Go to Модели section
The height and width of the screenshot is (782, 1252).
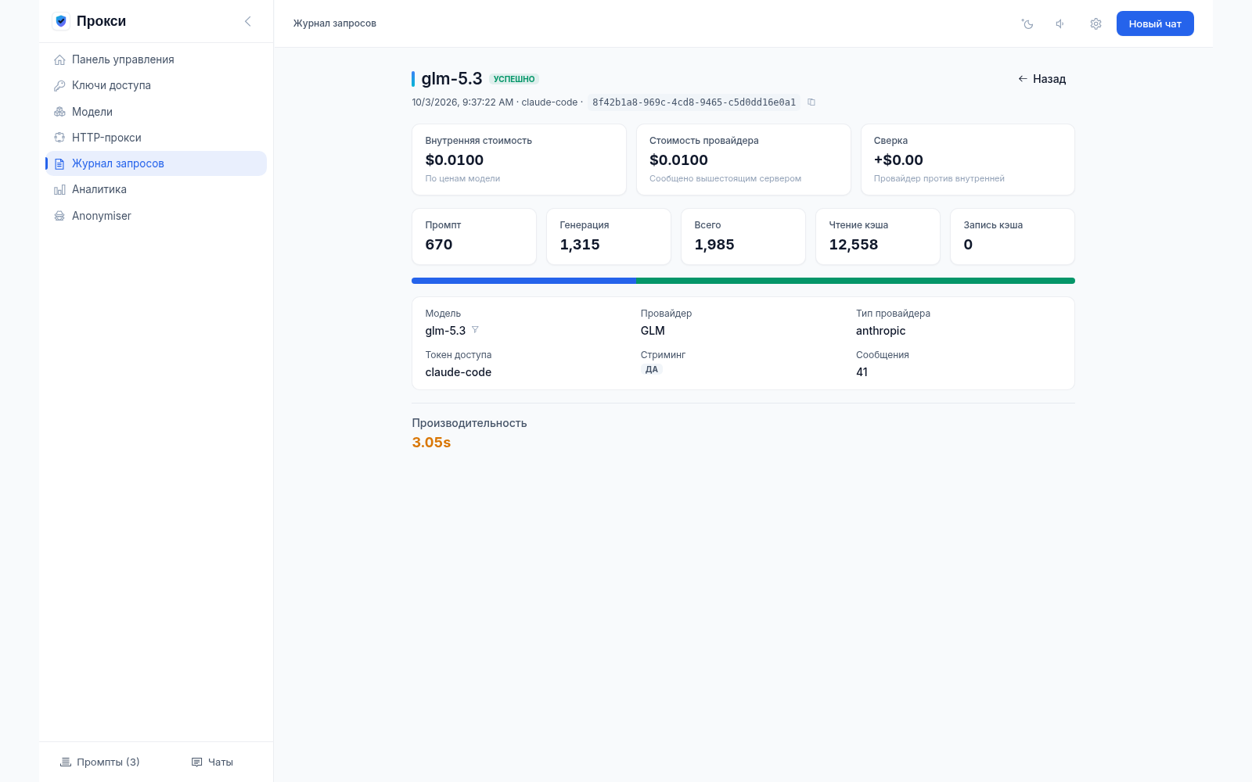click(156, 112)
